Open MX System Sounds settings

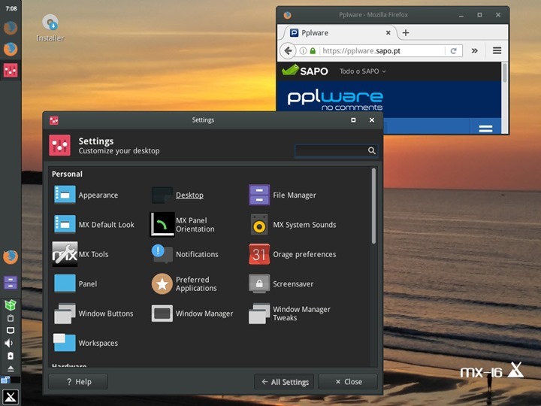[259, 224]
